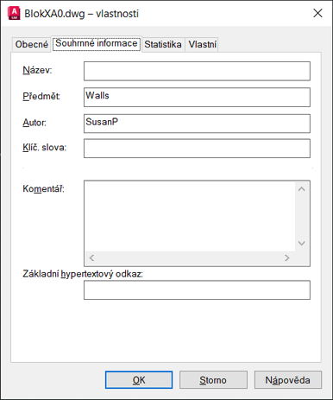Focus the Klíč. slova input field
The height and width of the screenshot is (400, 333).
tap(197, 149)
